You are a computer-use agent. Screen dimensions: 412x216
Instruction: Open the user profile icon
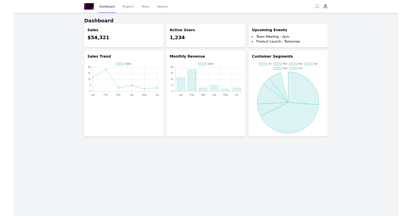tap(325, 6)
